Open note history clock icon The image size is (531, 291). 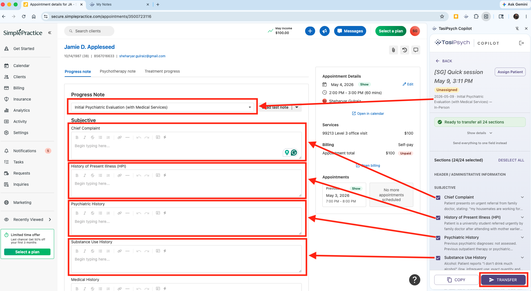[405, 50]
